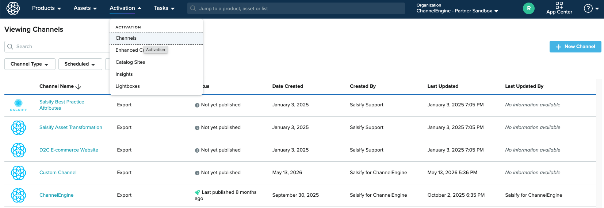Click the Salsify logo in the top bar
Screen dimensions: 604x208
coord(13,8)
